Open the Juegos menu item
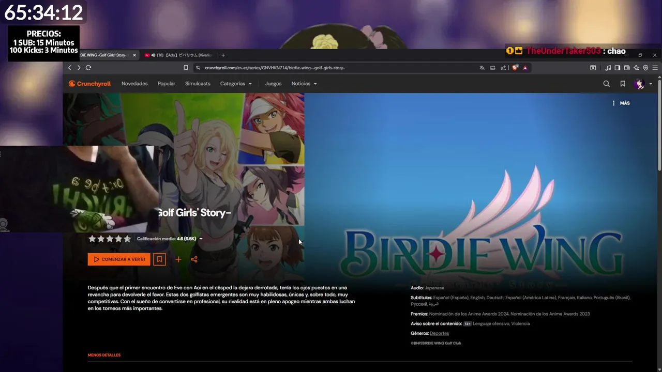 tap(273, 84)
